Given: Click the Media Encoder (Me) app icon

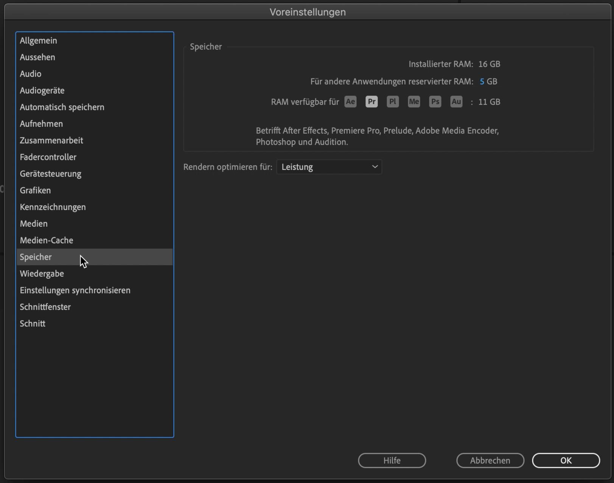Looking at the screenshot, I should pos(414,102).
